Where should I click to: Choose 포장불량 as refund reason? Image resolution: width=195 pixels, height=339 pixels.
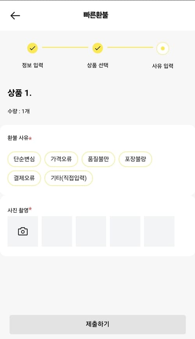(x=135, y=159)
